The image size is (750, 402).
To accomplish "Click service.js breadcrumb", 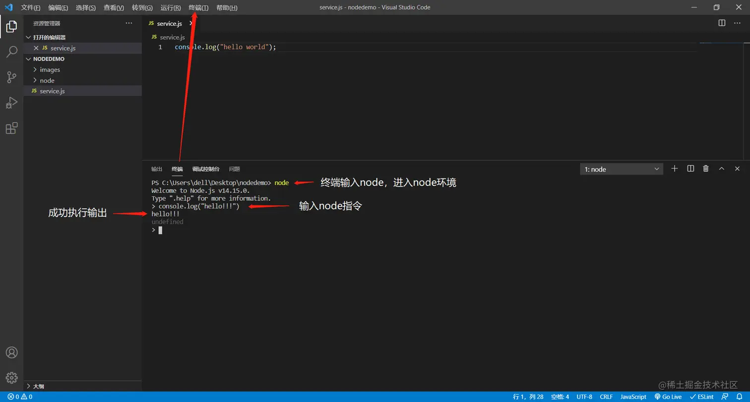I will [x=172, y=37].
